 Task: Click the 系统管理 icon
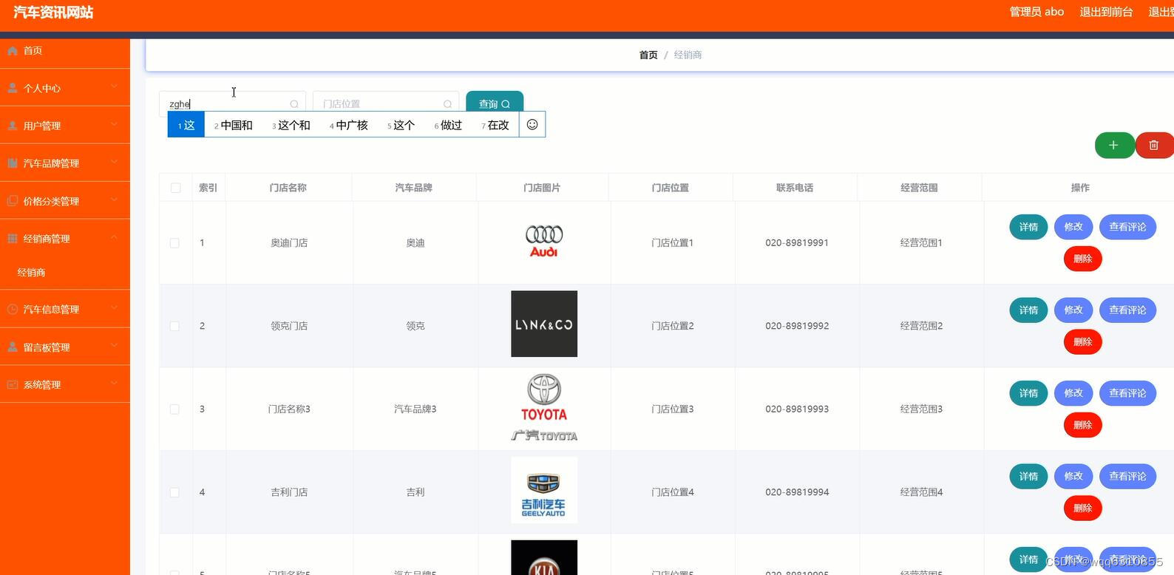coord(13,384)
